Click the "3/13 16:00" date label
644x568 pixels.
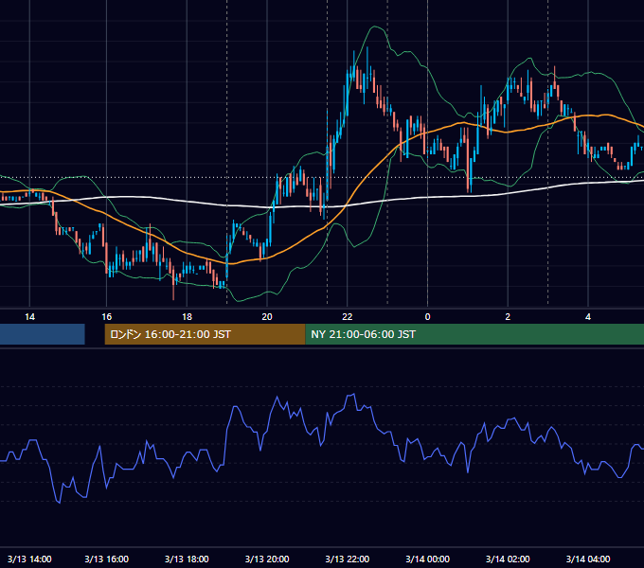pos(106,559)
